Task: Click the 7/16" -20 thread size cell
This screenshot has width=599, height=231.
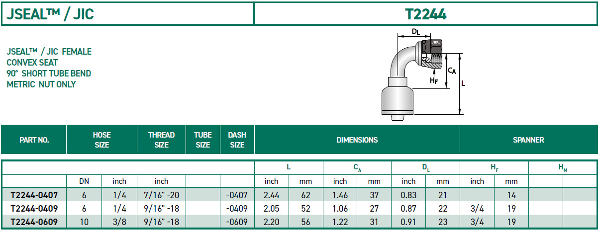Action: pos(162,196)
